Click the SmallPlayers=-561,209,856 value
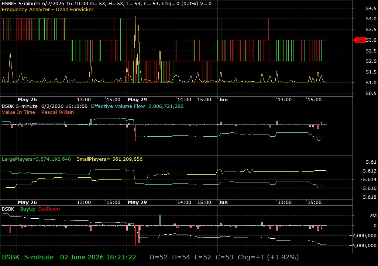 pyautogui.click(x=109, y=159)
